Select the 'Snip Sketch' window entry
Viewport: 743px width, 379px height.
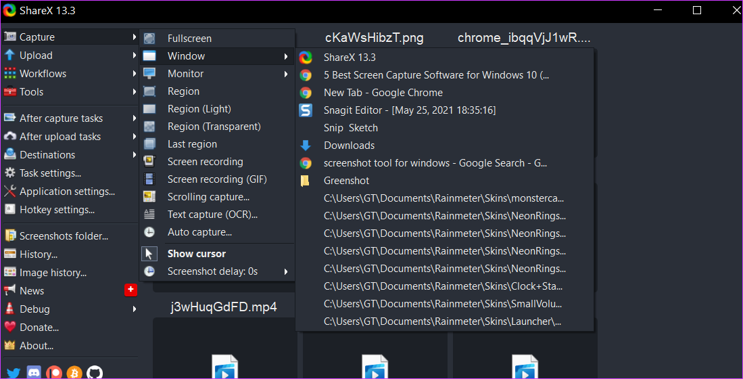[444, 128]
